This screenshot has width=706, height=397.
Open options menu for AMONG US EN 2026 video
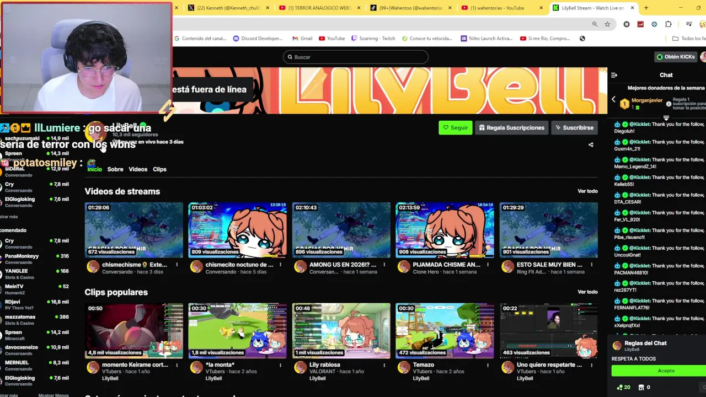(384, 265)
